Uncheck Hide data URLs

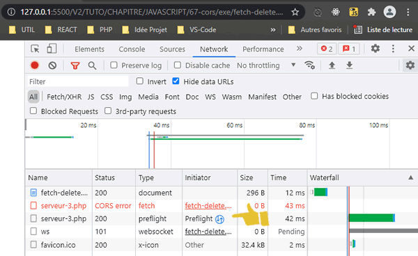[x=176, y=81]
